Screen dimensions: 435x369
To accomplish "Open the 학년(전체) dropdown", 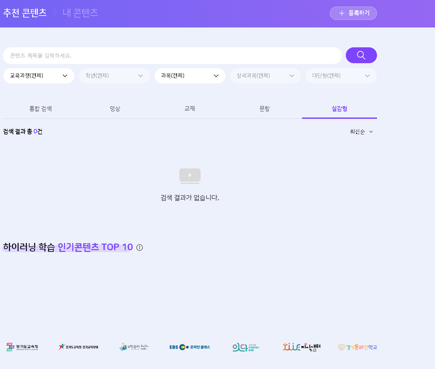I will click(114, 76).
